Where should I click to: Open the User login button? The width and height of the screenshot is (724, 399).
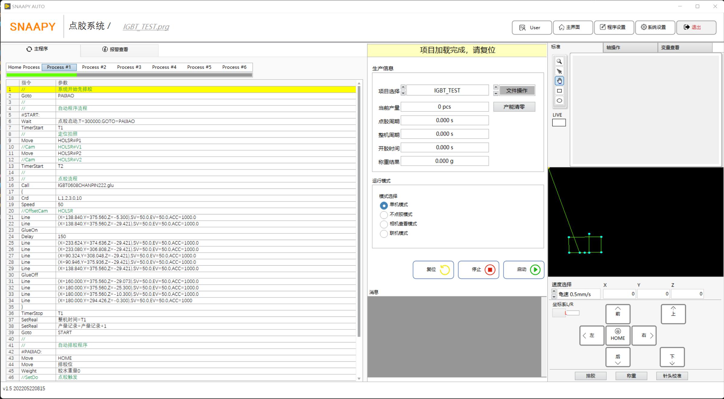tap(532, 27)
